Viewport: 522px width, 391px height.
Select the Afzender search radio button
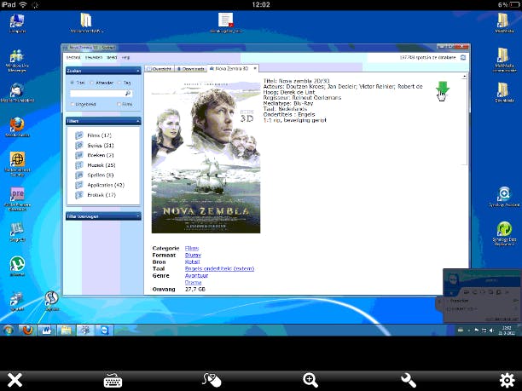pyautogui.click(x=91, y=83)
